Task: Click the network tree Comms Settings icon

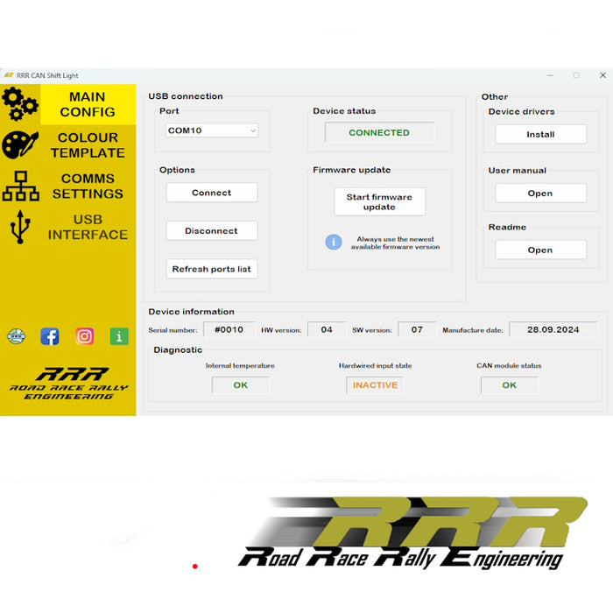Action: pos(20,186)
